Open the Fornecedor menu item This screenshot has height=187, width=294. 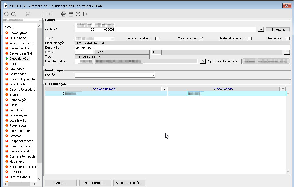(18, 74)
